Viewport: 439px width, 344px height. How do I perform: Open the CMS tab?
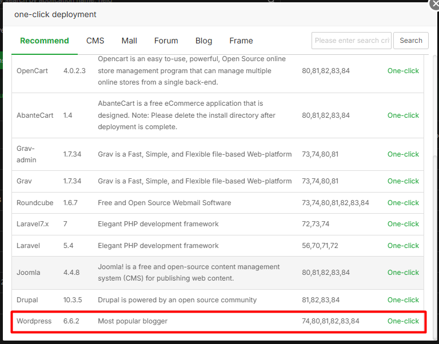tap(95, 41)
